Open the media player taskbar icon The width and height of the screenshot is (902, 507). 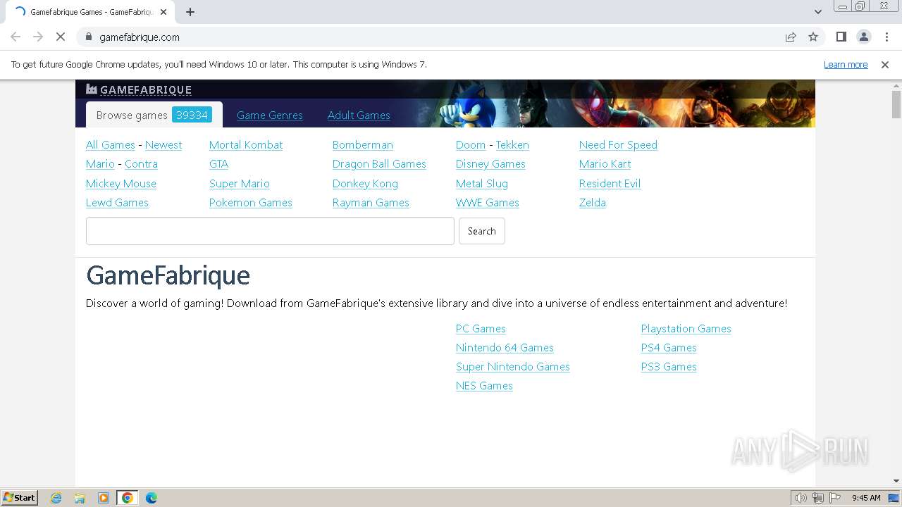click(x=104, y=498)
